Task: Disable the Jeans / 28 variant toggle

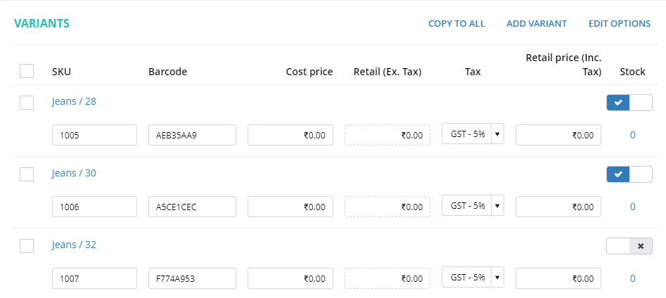Action: point(629,103)
